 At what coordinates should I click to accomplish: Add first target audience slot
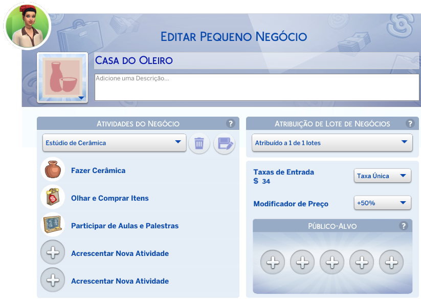click(273, 262)
